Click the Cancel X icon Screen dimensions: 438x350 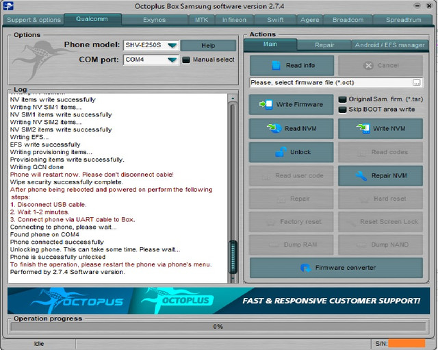click(368, 66)
